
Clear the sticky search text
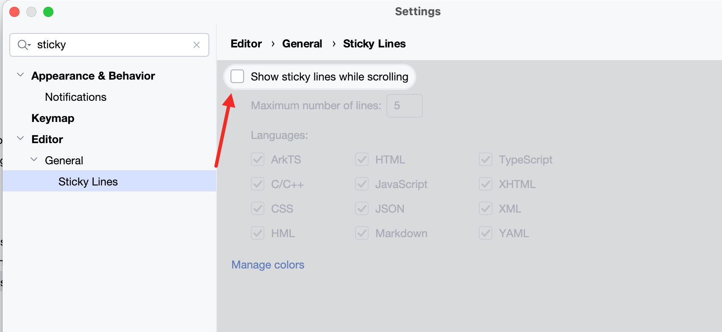click(197, 45)
